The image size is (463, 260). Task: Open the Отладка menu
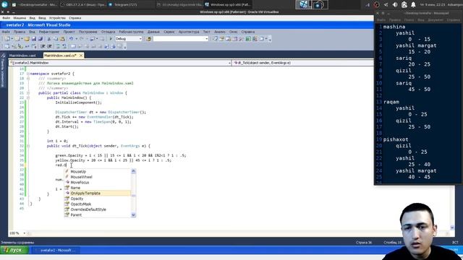click(108, 32)
